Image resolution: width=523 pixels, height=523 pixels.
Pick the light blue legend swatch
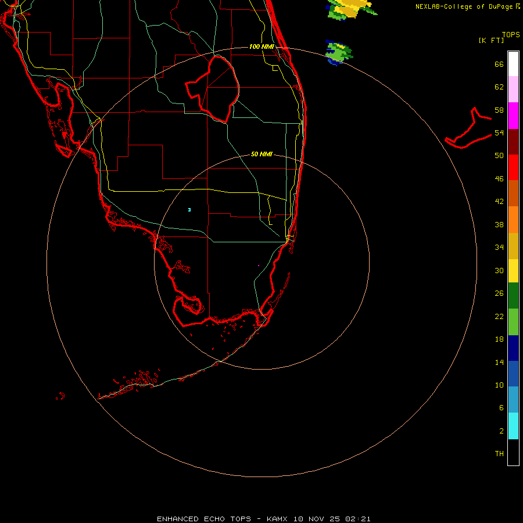pyautogui.click(x=513, y=400)
